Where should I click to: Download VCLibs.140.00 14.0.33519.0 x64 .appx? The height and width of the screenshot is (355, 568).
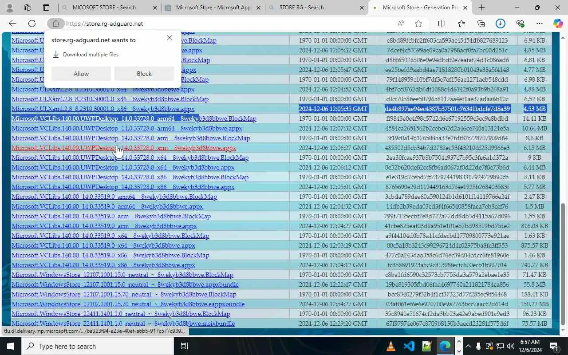tap(103, 245)
